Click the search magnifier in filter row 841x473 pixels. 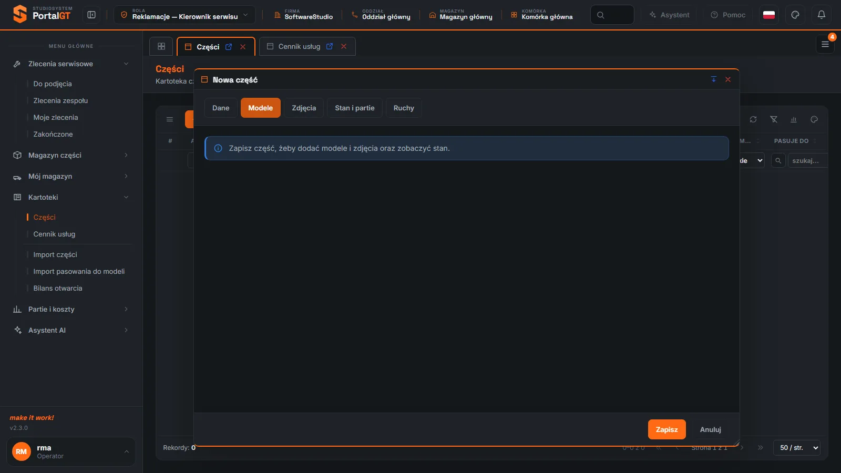(x=778, y=160)
